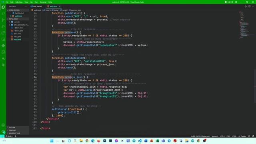Open the Help menu
The width and height of the screenshot is (256, 144).
pos(50,2)
